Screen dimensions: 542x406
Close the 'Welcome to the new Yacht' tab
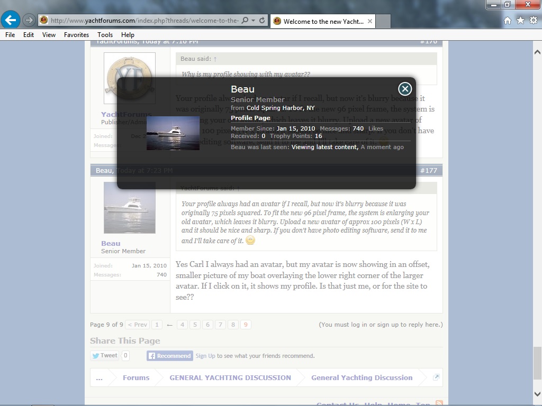tap(370, 21)
